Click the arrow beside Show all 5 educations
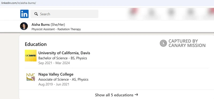 click(136, 94)
